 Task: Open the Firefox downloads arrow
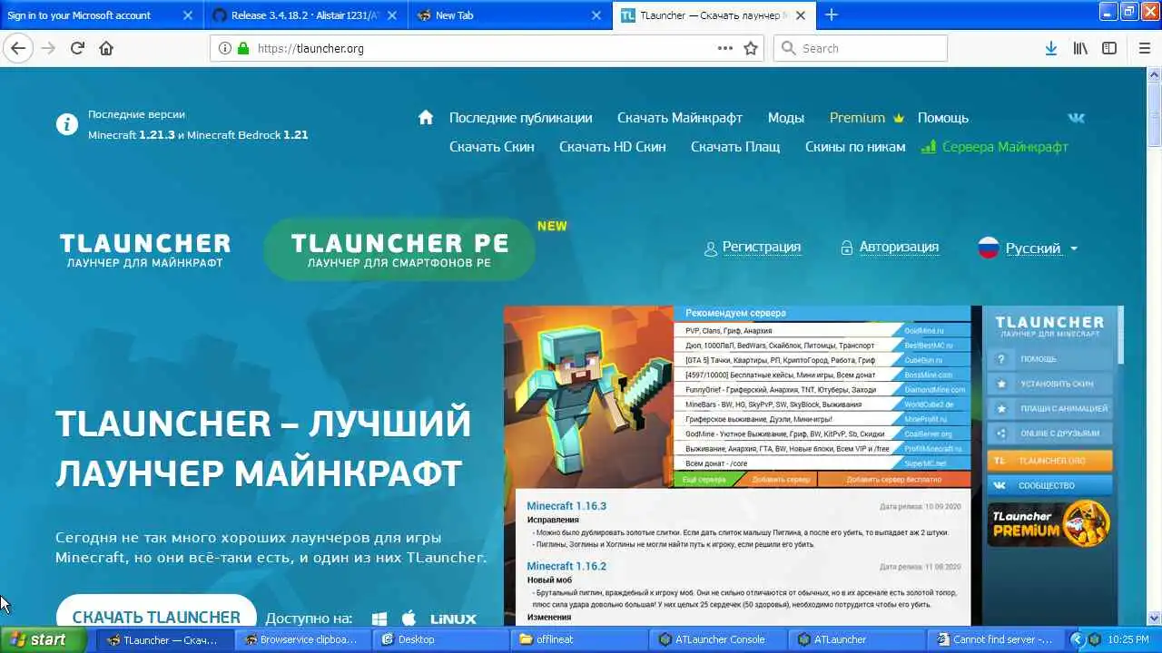coord(1050,48)
